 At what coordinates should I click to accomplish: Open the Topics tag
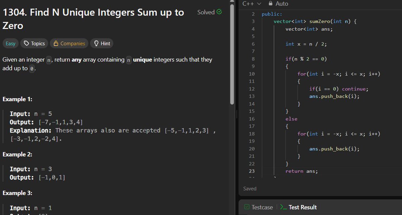(34, 43)
